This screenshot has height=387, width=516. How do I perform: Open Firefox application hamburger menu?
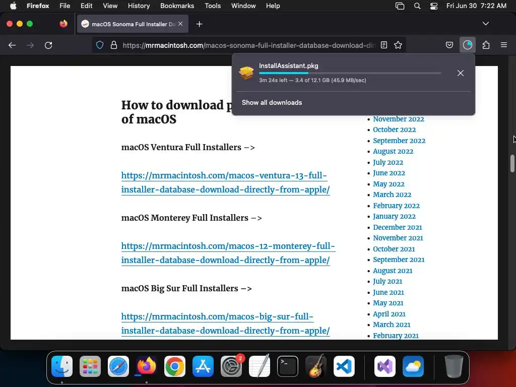(x=503, y=45)
